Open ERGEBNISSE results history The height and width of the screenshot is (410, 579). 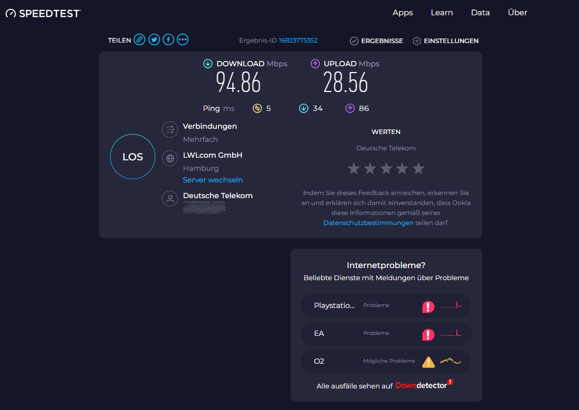376,41
